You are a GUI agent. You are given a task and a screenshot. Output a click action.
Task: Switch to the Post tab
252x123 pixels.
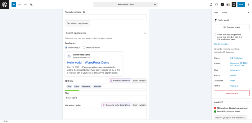216,13
